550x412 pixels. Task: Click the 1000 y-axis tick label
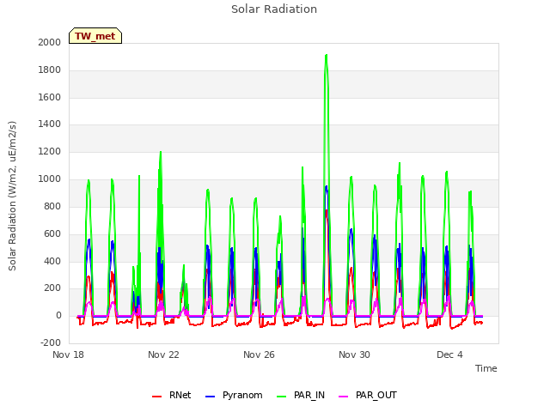(x=50, y=179)
